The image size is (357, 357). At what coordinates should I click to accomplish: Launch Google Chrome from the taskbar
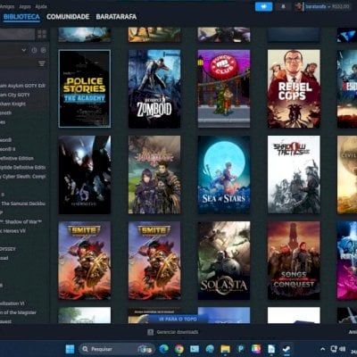click(179, 349)
